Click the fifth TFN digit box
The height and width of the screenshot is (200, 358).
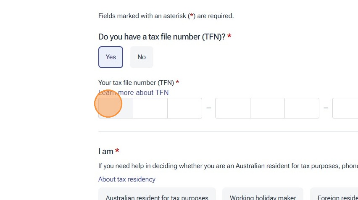[x=267, y=108]
